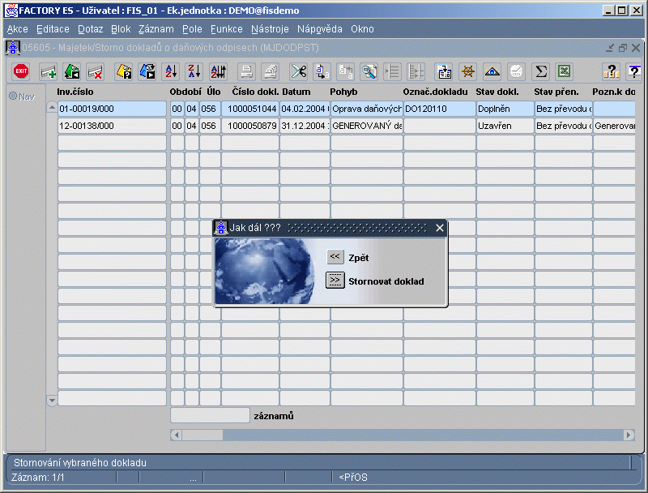Sort descending with the Z-A icon
Image resolution: width=648 pixels, height=493 pixels.
click(194, 71)
